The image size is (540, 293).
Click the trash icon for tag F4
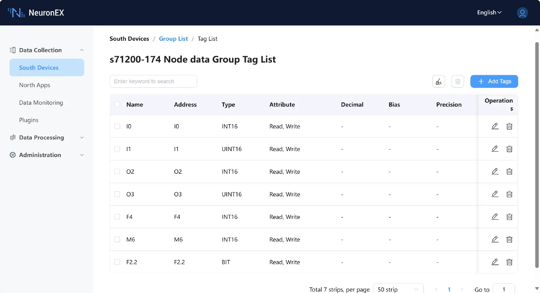coord(509,217)
